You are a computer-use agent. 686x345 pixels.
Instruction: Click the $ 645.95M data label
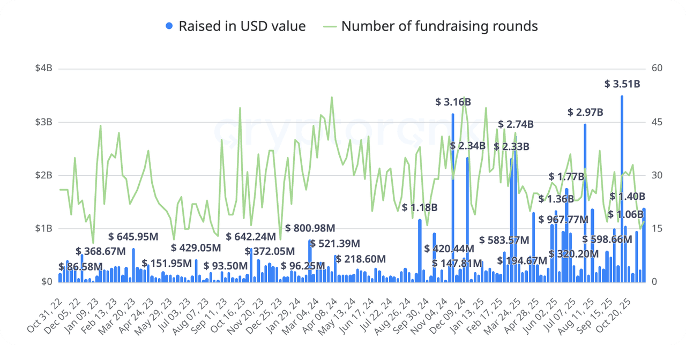133,236
